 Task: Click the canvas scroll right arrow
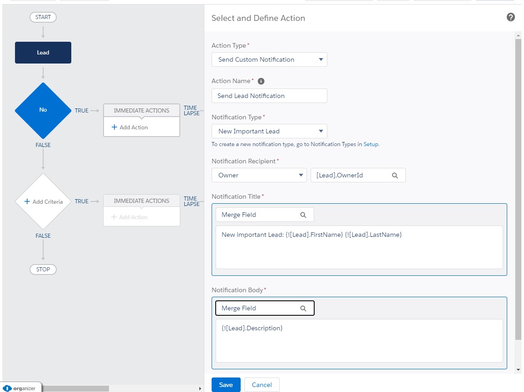pos(200,389)
